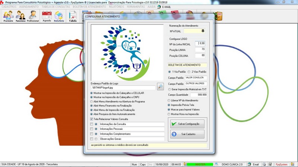298x167 pixels.
Task: Open the BOLETIM DE ATENDIMENTO menu
Action: click(89, 7)
